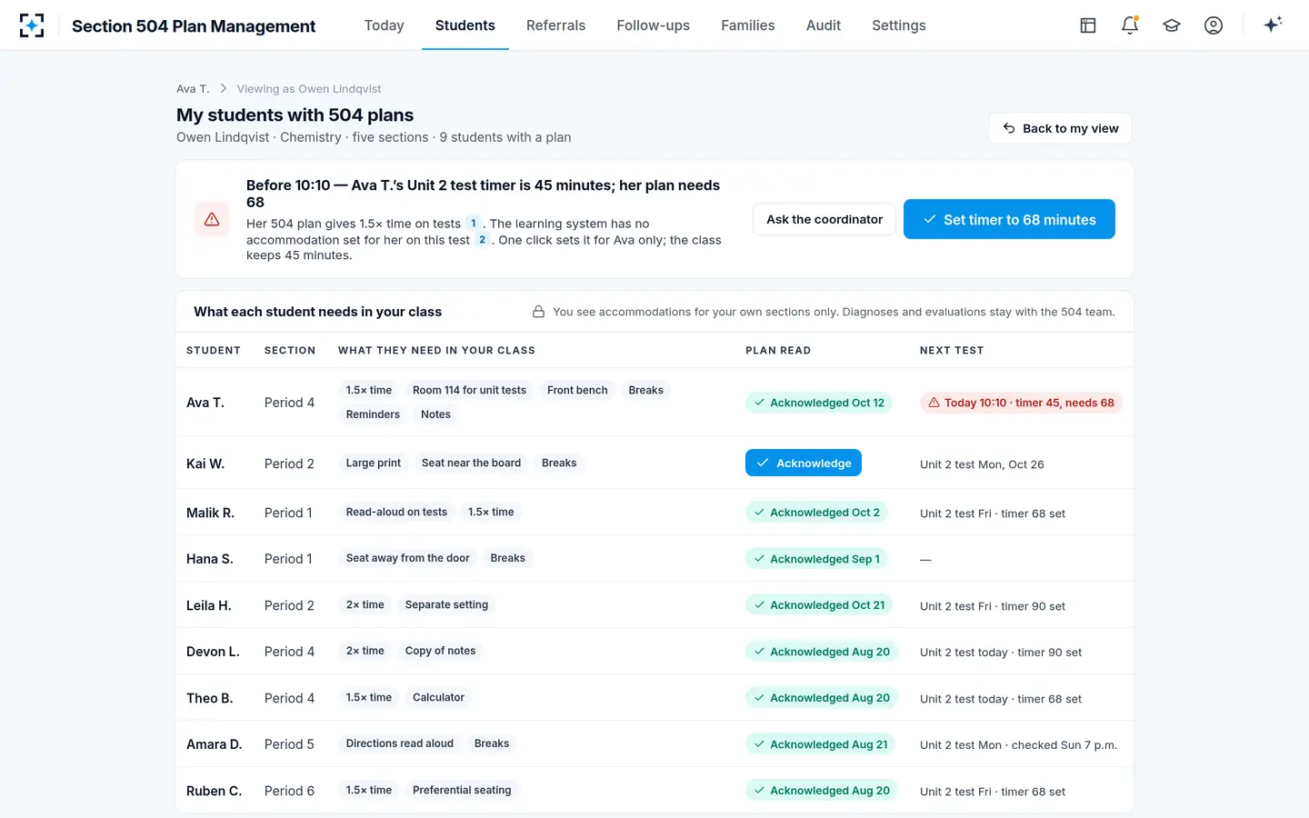1309x818 pixels.
Task: Click Amara D.'s Directions read aloud tag
Action: (x=400, y=743)
